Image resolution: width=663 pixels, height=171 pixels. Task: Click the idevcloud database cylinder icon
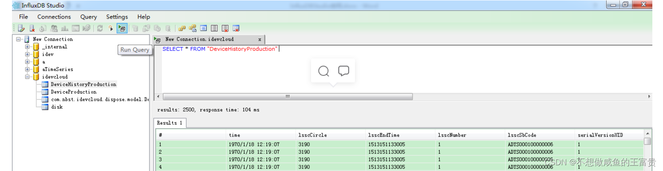36,77
